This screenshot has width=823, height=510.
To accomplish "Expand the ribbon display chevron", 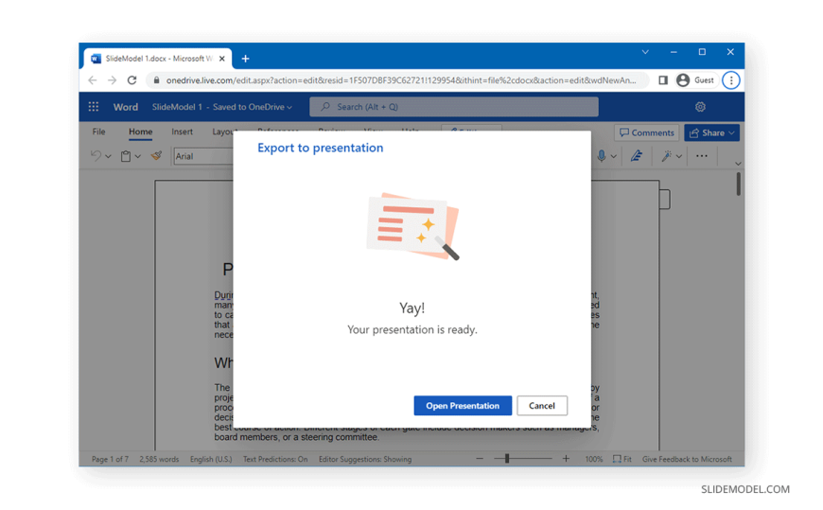I will pyautogui.click(x=738, y=164).
